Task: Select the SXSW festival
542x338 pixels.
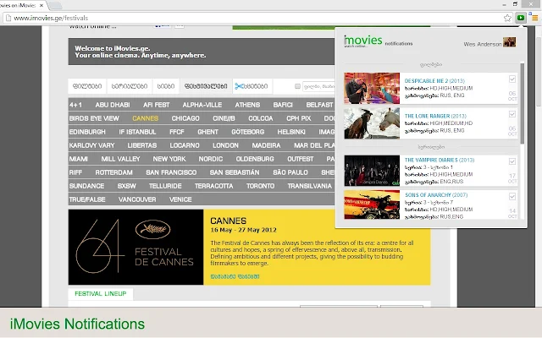Action: click(126, 186)
